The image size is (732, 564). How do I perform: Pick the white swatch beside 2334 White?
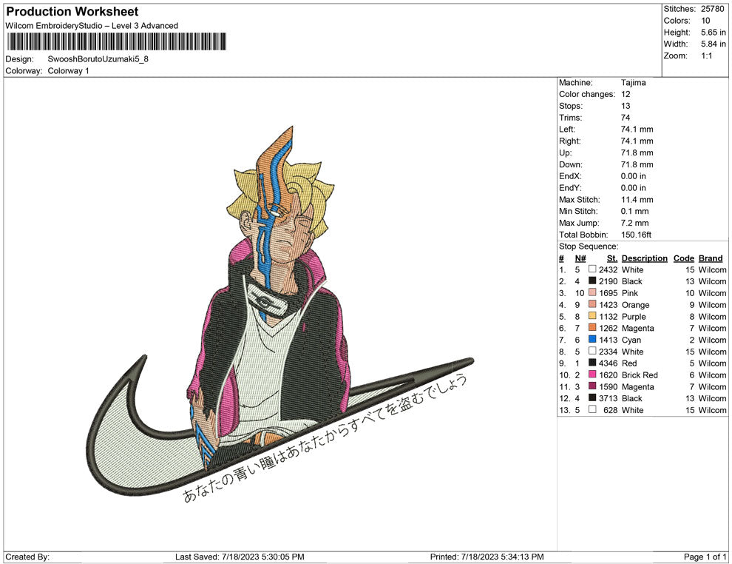click(592, 351)
